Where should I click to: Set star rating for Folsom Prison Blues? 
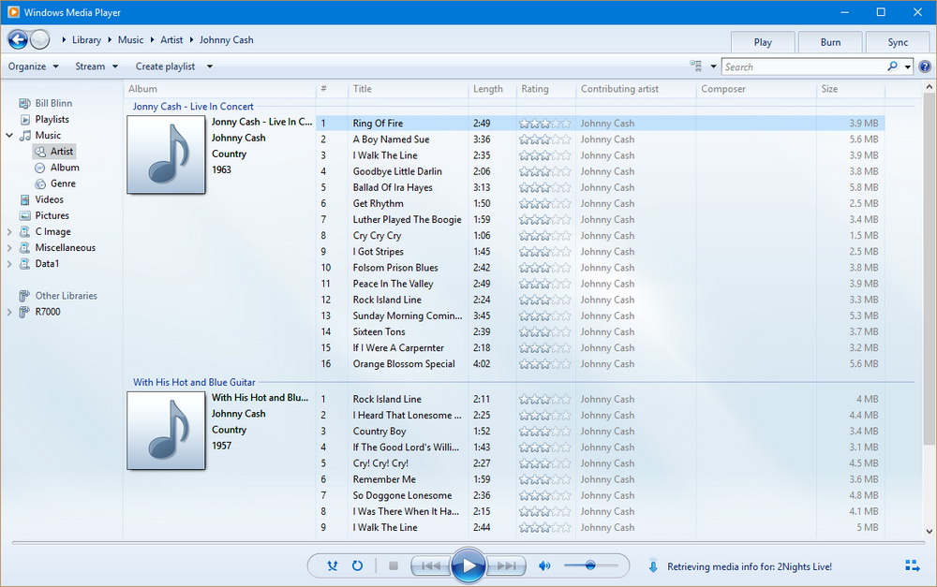545,268
